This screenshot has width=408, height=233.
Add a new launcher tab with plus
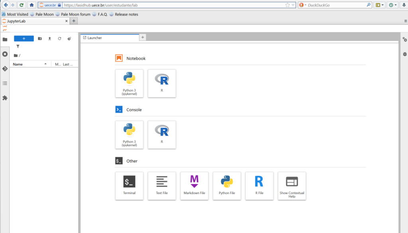click(143, 37)
